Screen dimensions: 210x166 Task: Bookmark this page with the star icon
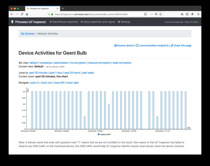pos(160,14)
